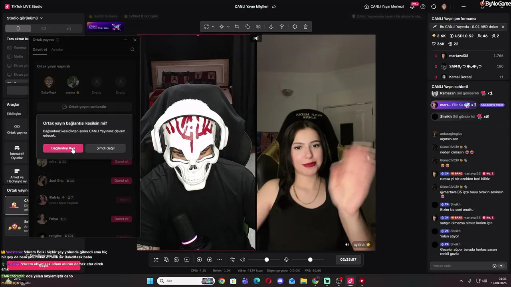Viewport: 511px width, 287px height.
Task: Move the layer up
Action: (x=271, y=27)
